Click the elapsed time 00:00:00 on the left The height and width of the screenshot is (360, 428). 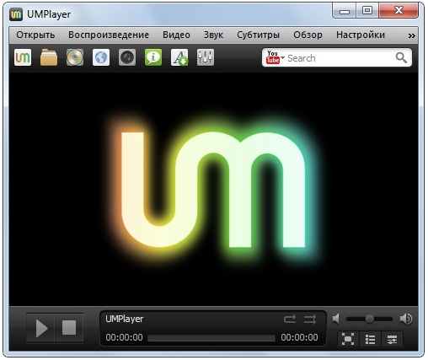(x=124, y=337)
